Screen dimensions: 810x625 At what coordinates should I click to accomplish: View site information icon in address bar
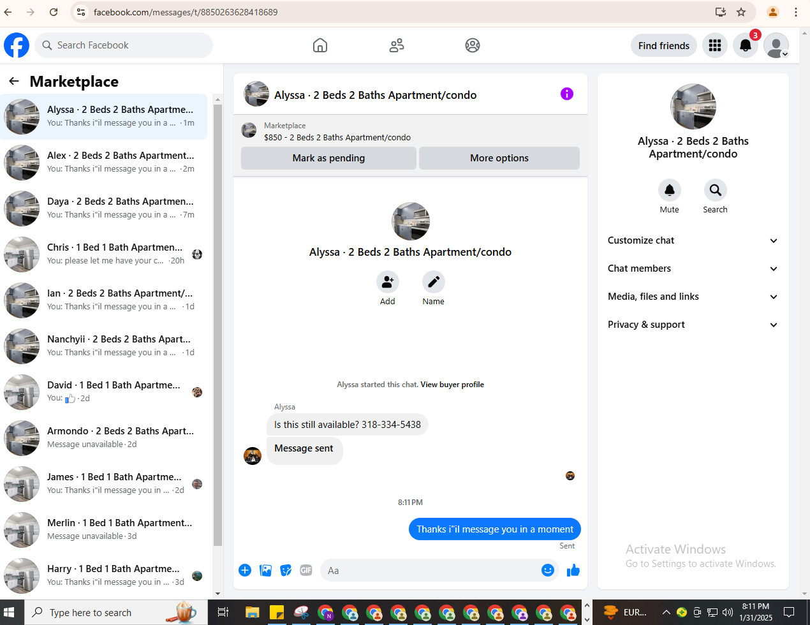[x=80, y=12]
